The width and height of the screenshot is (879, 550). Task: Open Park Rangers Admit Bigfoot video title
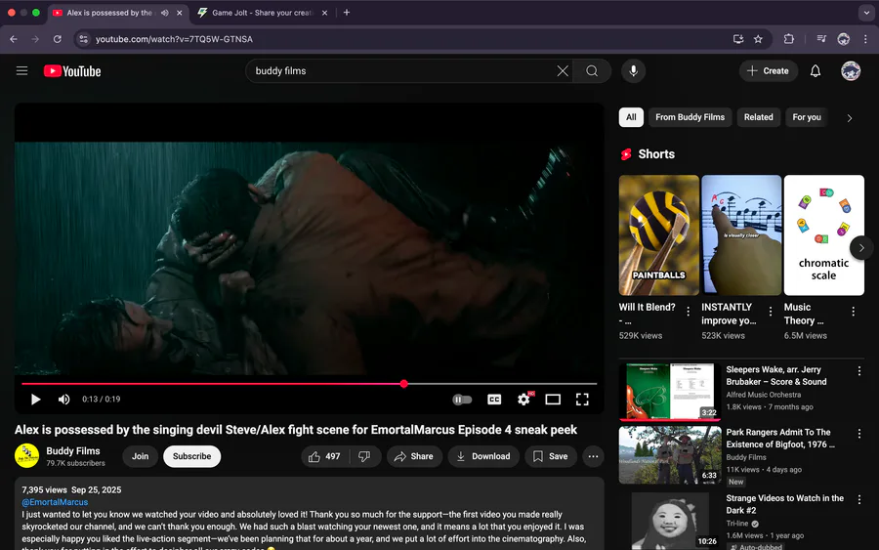[780, 438]
